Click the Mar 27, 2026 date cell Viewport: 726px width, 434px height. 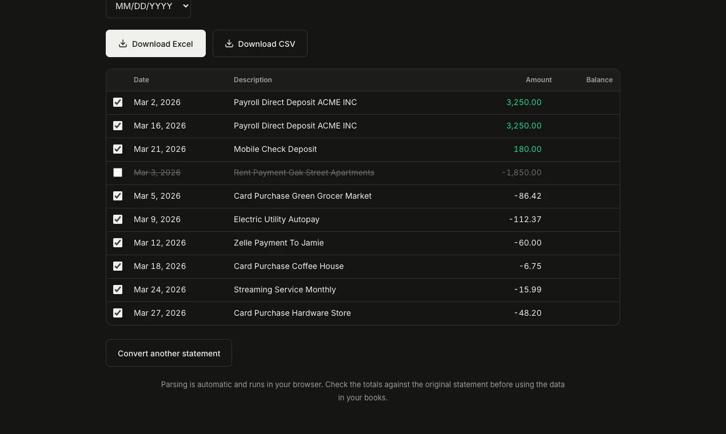[159, 313]
